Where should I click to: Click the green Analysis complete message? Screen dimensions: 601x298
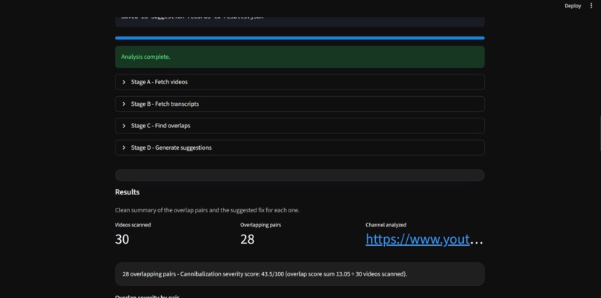tap(300, 57)
